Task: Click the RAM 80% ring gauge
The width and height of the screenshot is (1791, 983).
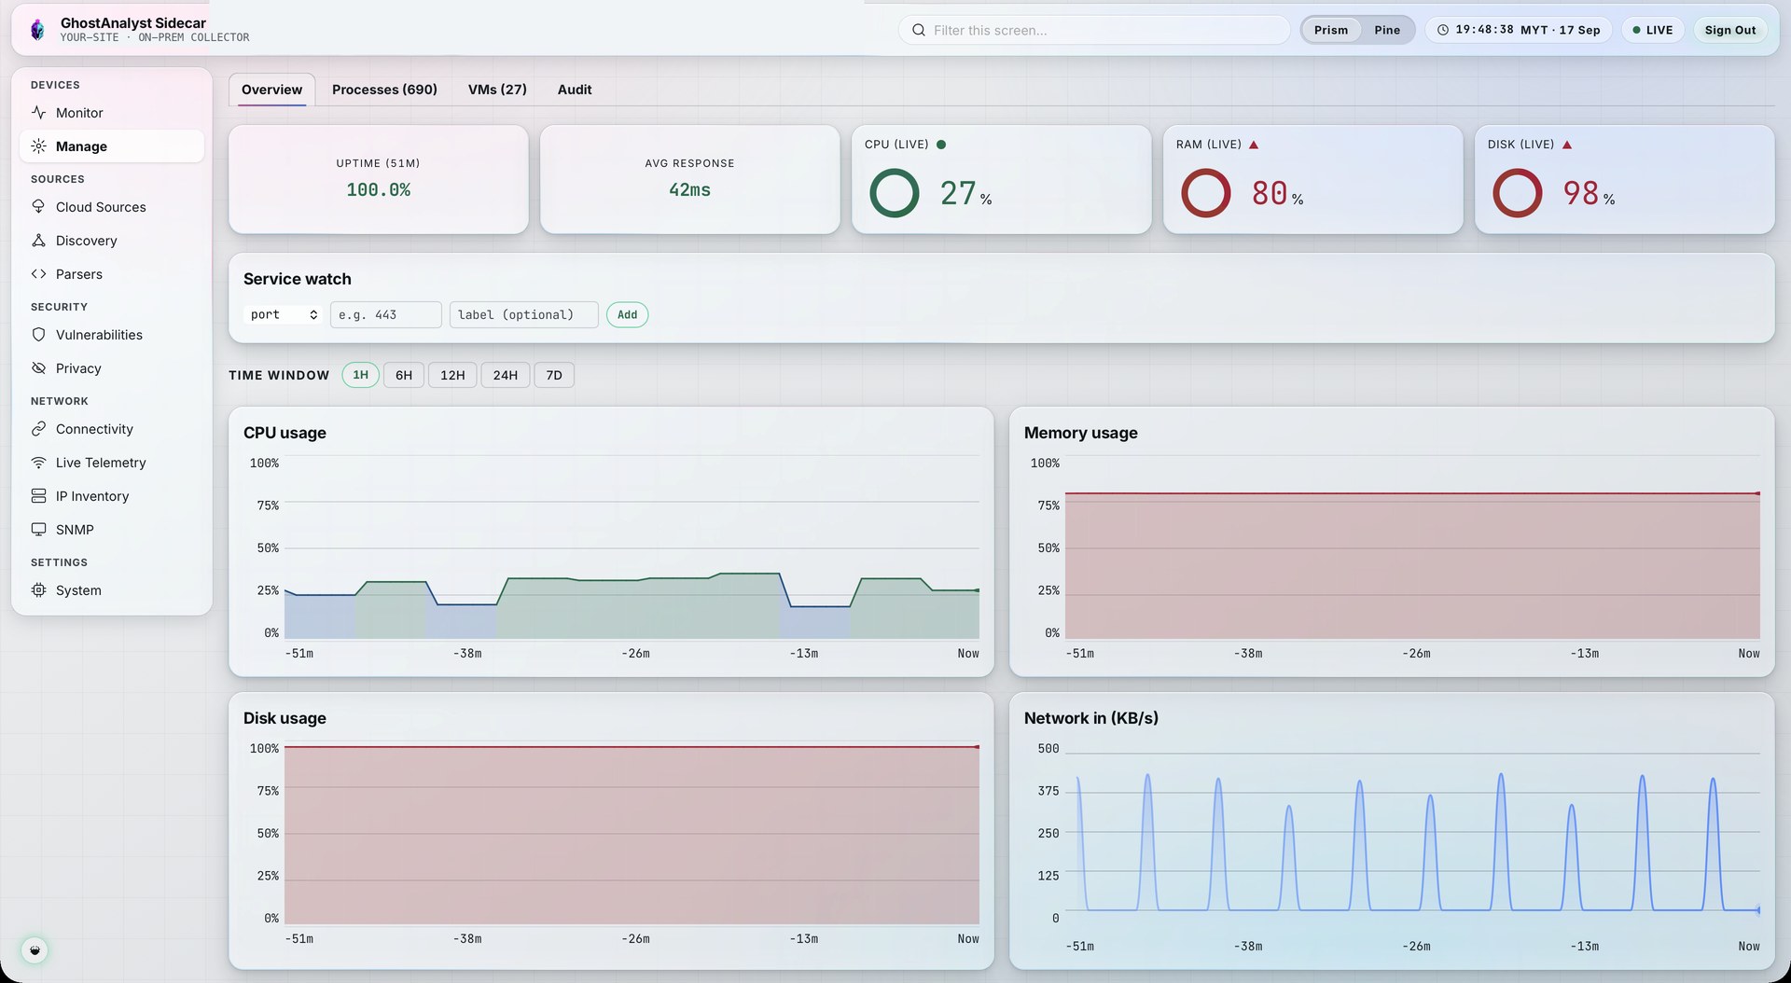Action: [1206, 193]
